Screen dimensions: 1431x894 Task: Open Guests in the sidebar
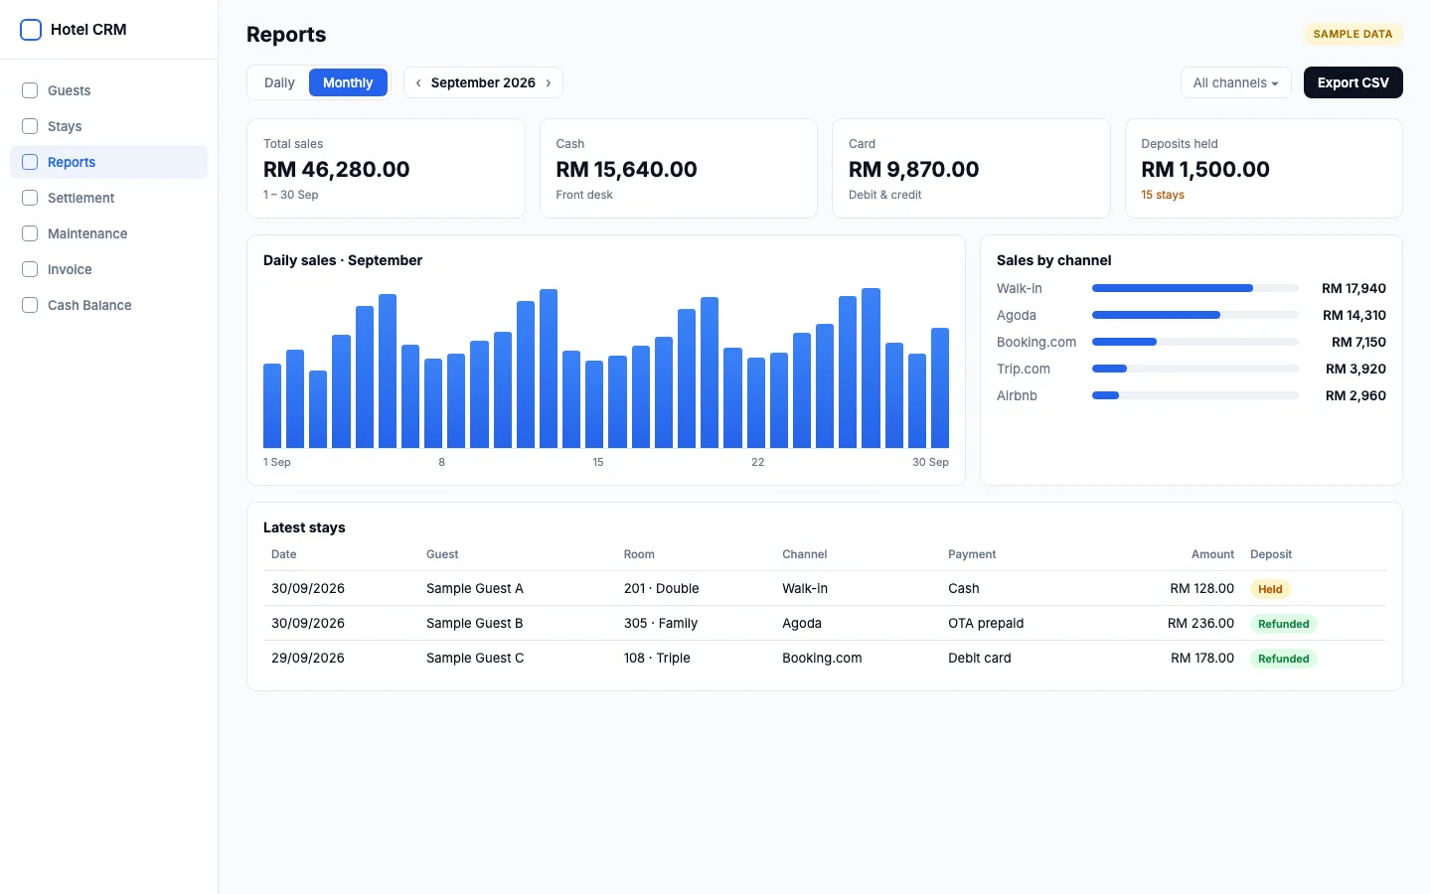coord(108,90)
